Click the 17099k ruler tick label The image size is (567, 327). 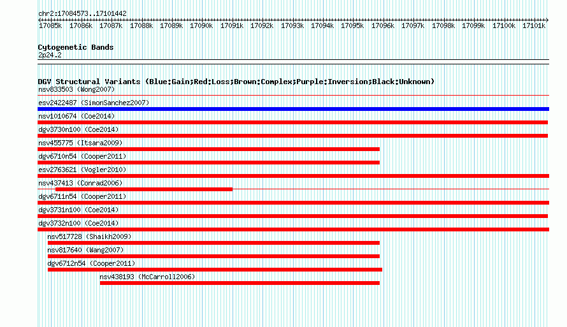pyautogui.click(x=473, y=26)
